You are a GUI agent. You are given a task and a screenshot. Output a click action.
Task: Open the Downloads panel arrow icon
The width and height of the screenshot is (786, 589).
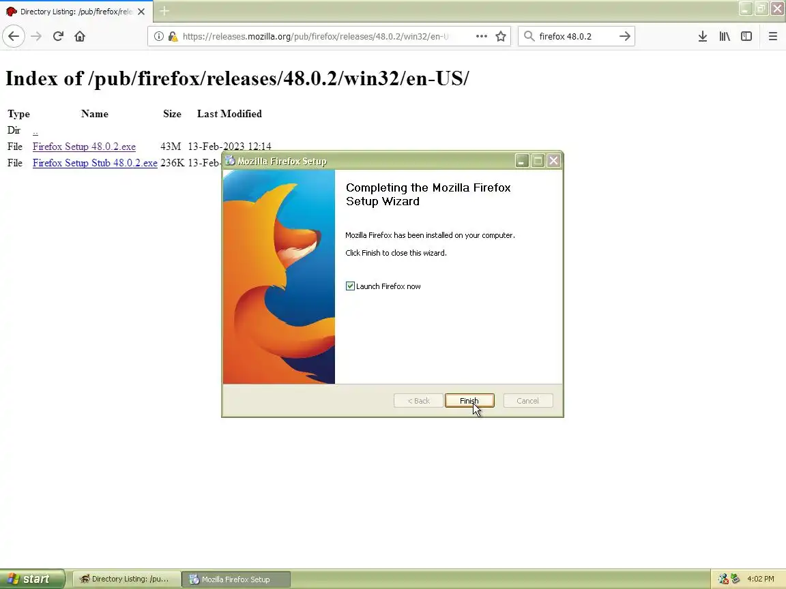[703, 36]
